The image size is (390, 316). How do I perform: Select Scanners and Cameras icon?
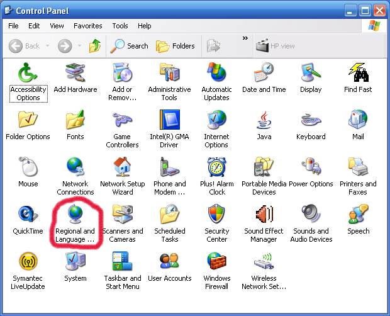click(122, 214)
